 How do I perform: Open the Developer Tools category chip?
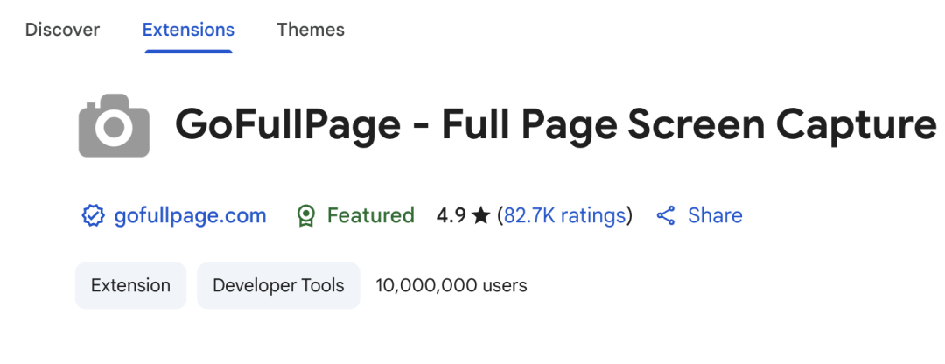pyautogui.click(x=278, y=285)
